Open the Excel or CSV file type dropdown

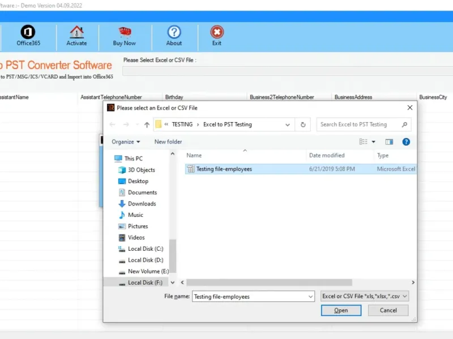365,296
